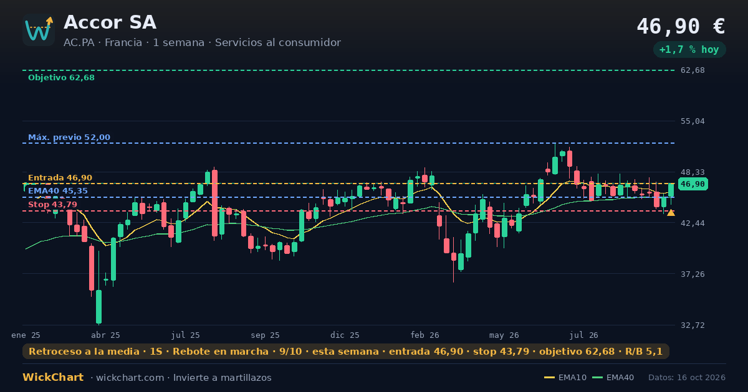The width and height of the screenshot is (748, 392).
Task: Click the jul 25 date axis label
Action: [x=186, y=335]
